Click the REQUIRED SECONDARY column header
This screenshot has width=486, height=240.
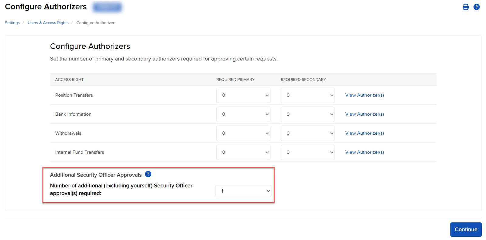click(x=303, y=79)
